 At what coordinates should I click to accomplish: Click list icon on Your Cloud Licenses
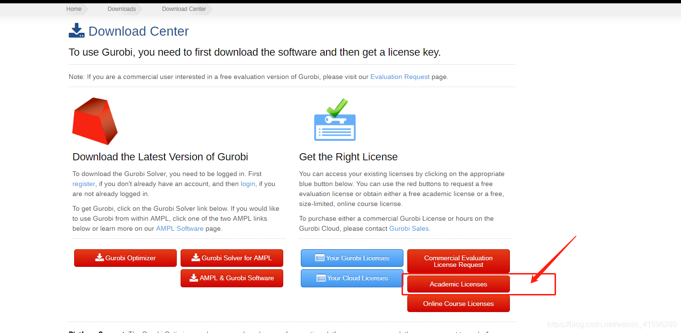point(321,278)
